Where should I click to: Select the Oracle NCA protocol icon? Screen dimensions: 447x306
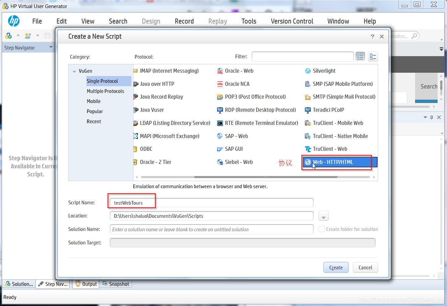[220, 84]
